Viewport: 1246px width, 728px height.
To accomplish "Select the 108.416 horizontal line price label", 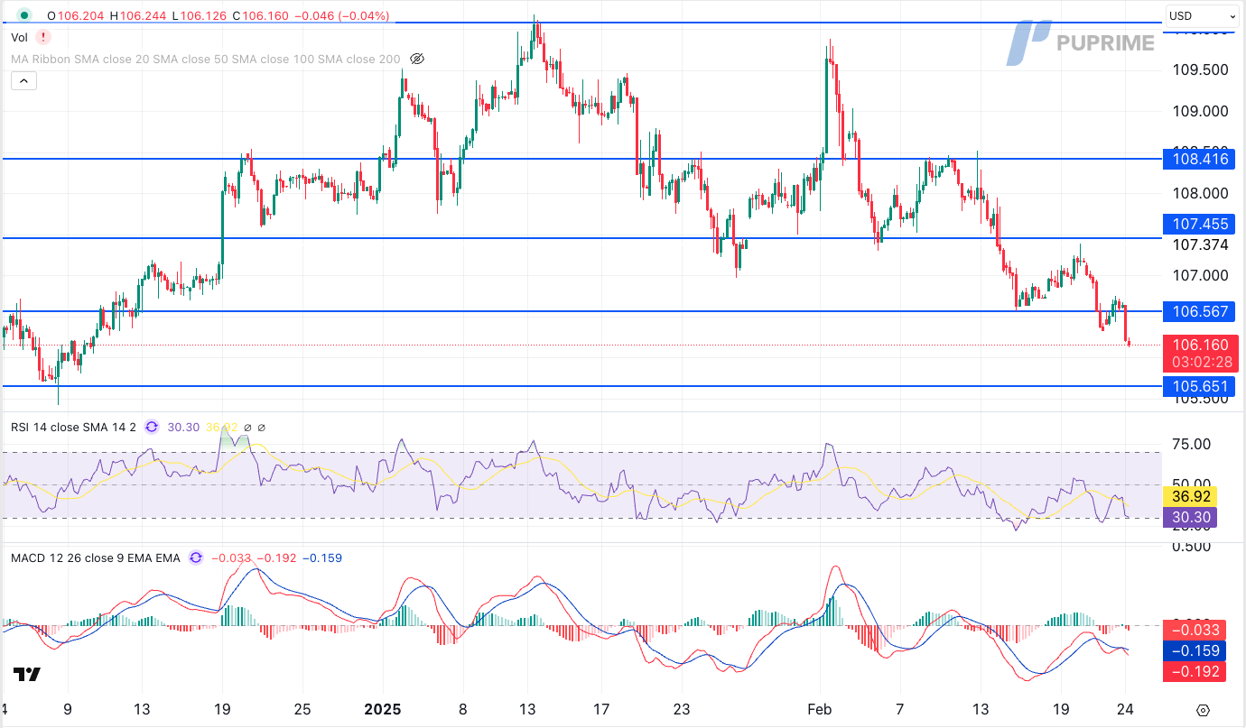I will point(1201,159).
